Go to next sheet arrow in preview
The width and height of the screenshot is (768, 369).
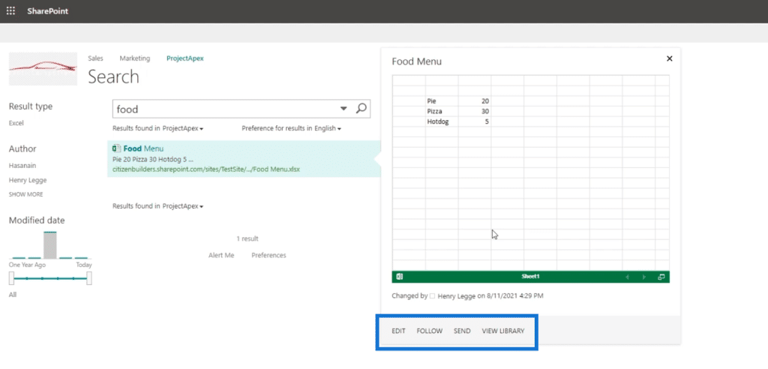coord(644,277)
